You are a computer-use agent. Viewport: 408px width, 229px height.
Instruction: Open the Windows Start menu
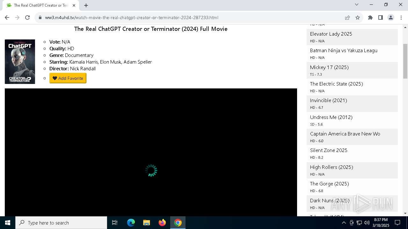tap(8, 223)
